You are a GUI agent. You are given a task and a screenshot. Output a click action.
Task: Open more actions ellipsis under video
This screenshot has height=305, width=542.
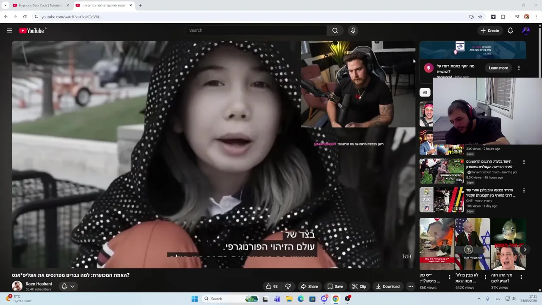coord(410,286)
